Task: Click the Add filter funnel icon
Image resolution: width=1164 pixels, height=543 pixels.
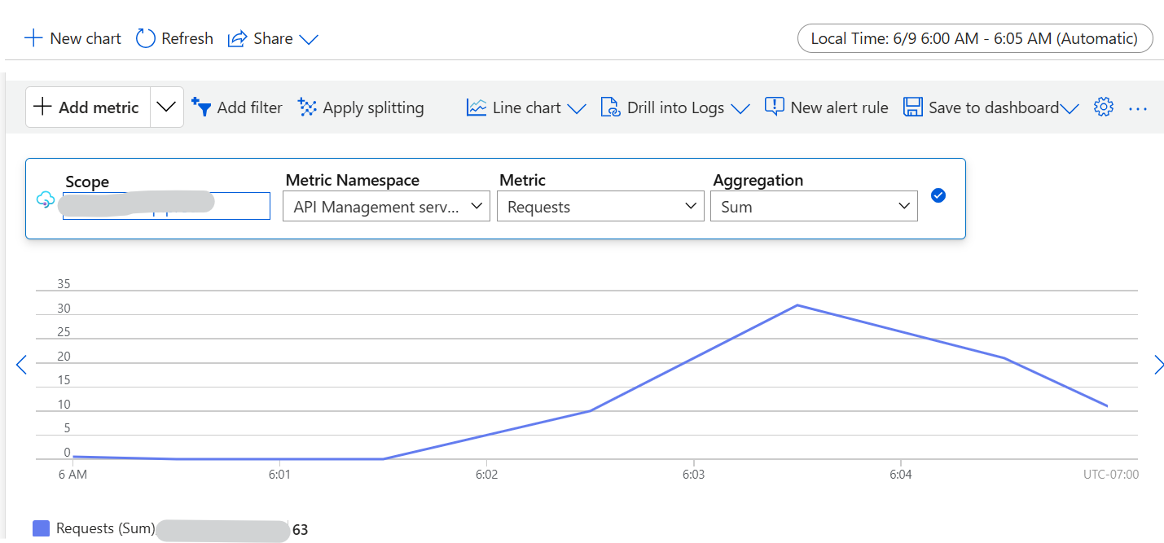Action: pyautogui.click(x=201, y=107)
